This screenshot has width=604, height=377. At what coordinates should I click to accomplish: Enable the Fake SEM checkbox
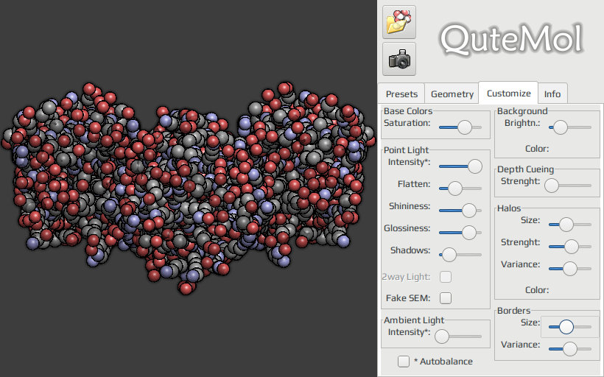coord(446,298)
